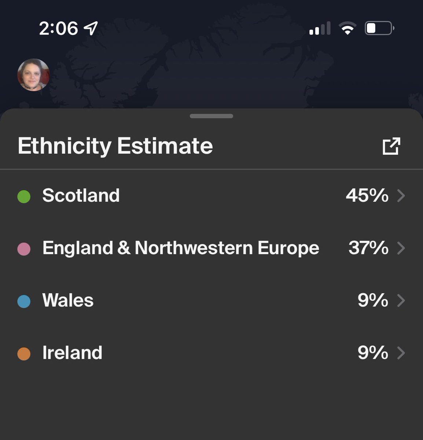Select the orange Ireland color dot
Viewport: 423px width, 440px height.
tap(24, 353)
